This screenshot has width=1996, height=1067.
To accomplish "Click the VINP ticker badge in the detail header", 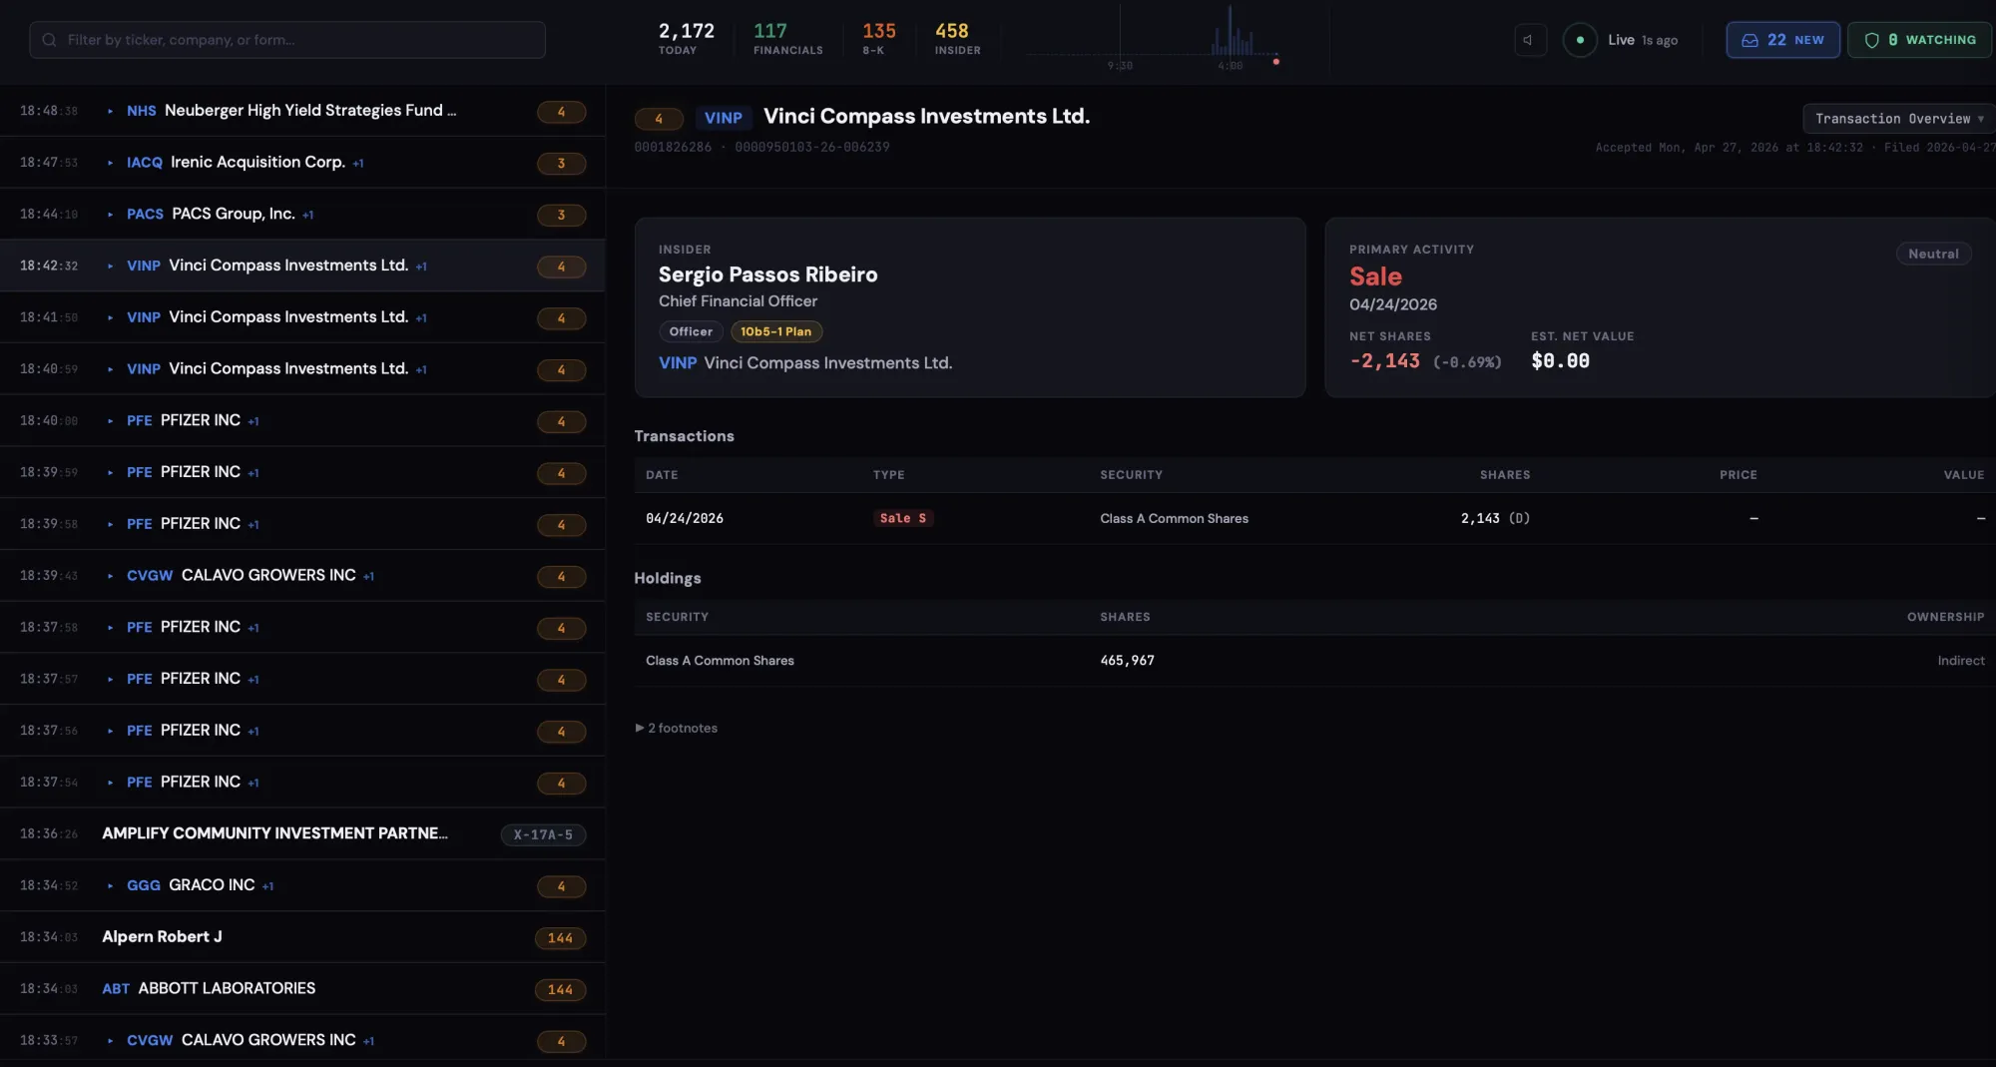I will (723, 118).
